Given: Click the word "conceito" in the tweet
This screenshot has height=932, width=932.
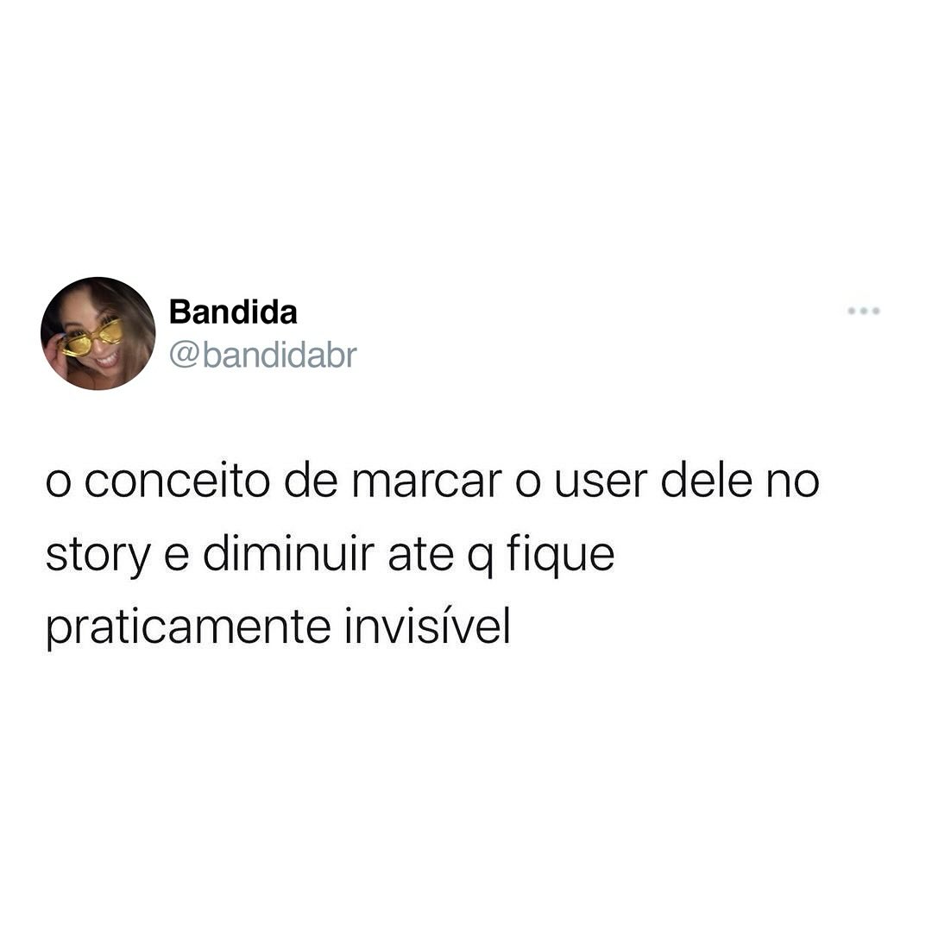Looking at the screenshot, I should point(177,482).
